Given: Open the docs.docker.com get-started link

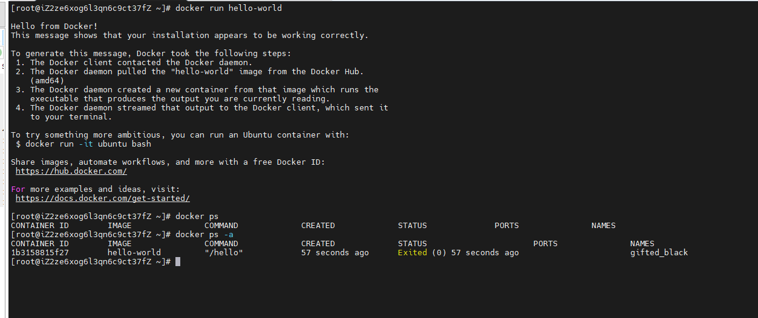Looking at the screenshot, I should [102, 199].
